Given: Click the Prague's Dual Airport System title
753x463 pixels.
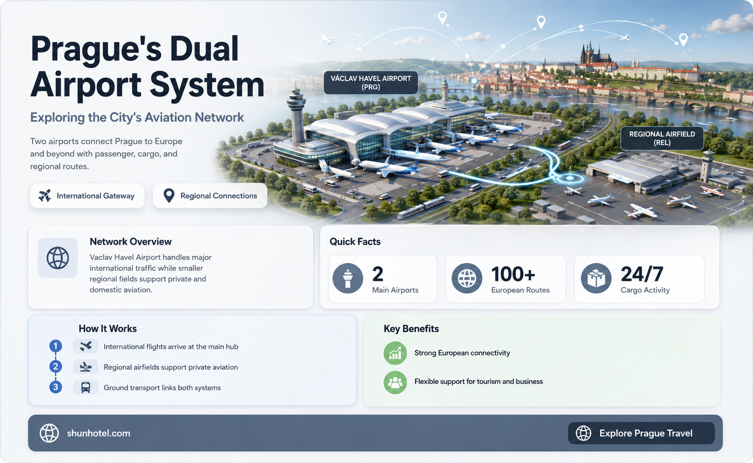Looking at the screenshot, I should [x=147, y=67].
